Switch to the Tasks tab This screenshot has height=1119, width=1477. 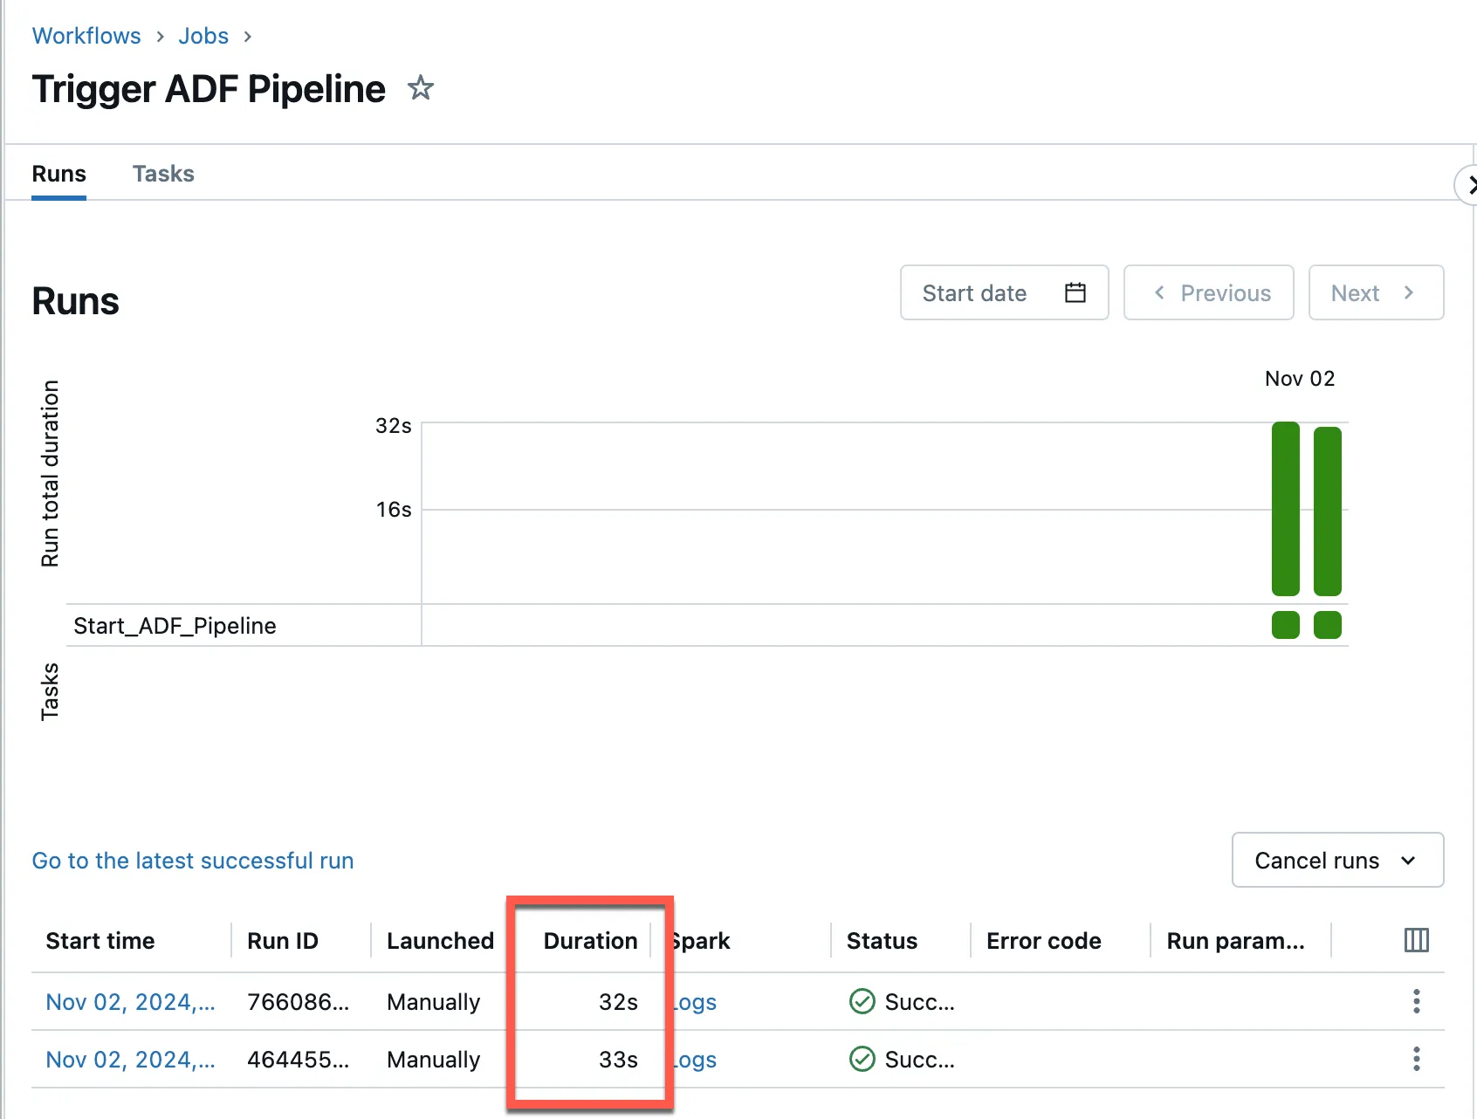coord(163,174)
